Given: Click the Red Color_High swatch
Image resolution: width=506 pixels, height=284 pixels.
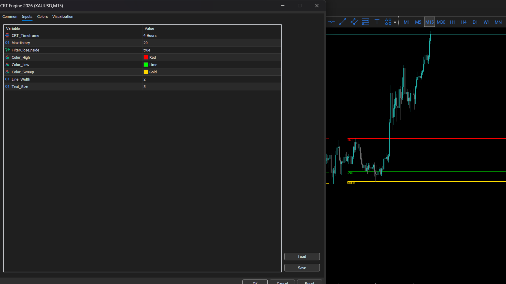Looking at the screenshot, I should click(x=146, y=57).
